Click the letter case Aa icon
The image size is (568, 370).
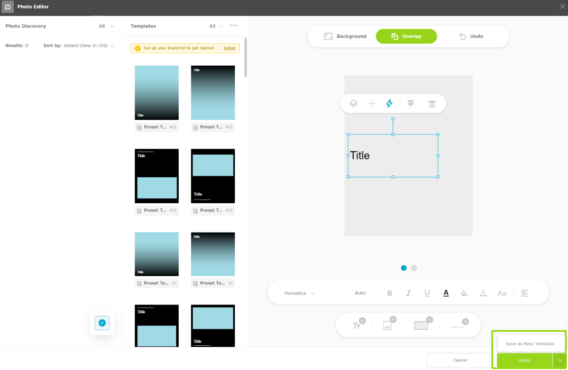click(x=502, y=293)
